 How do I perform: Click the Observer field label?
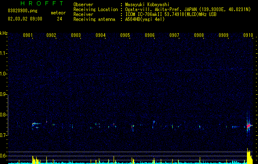[83, 5]
